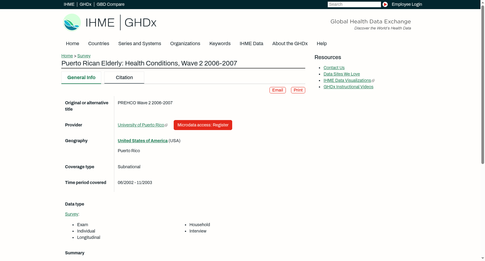The image size is (485, 261).
Task: Click the Interview list item
Action: (x=198, y=231)
